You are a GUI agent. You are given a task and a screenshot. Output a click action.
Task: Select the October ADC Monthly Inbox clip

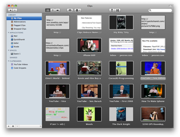121,45
